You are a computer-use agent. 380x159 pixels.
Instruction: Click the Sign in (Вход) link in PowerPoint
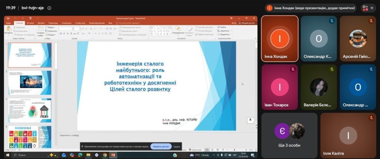click(234, 23)
